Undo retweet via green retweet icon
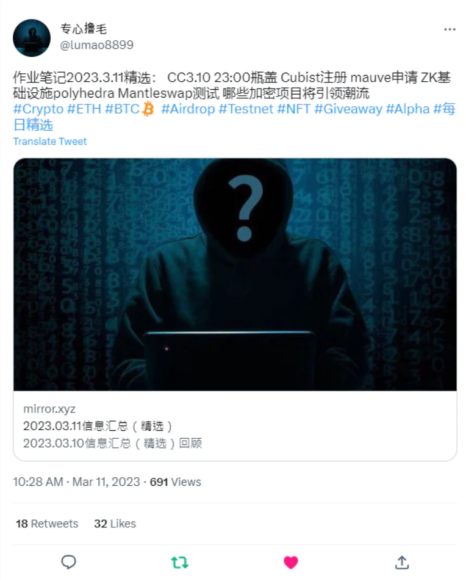This screenshot has width=466, height=581. point(180,563)
